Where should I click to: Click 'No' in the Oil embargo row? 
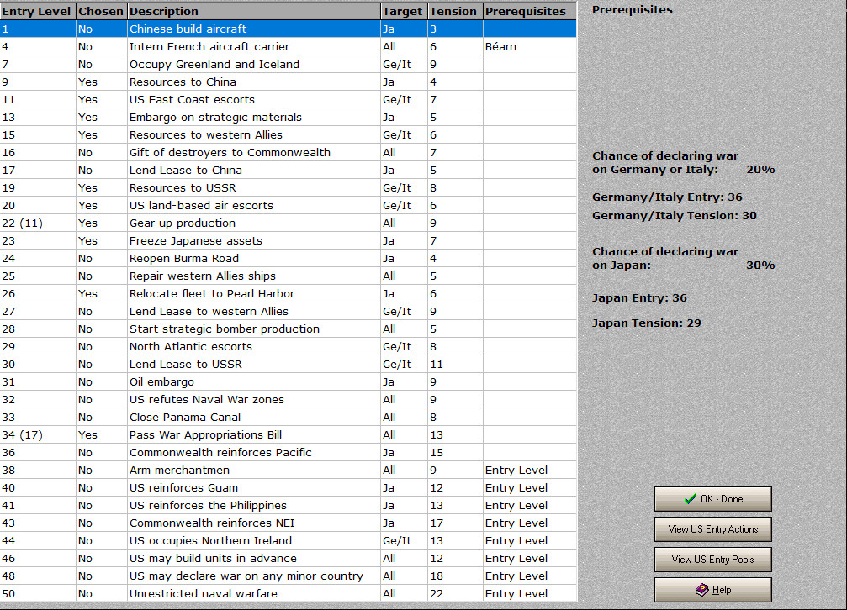pyautogui.click(x=101, y=381)
